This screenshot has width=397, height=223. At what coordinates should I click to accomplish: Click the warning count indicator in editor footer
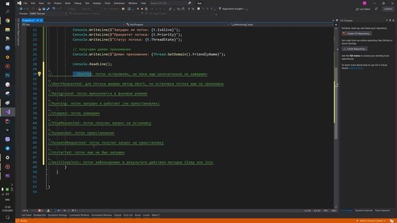tap(50, 211)
